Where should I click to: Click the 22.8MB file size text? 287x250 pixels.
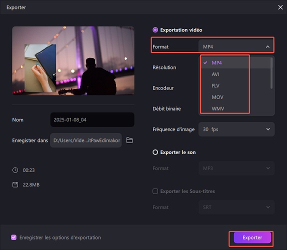coord(31,185)
